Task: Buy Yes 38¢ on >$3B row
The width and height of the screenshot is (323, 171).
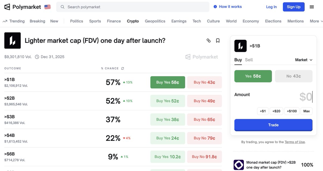Action: (x=168, y=119)
